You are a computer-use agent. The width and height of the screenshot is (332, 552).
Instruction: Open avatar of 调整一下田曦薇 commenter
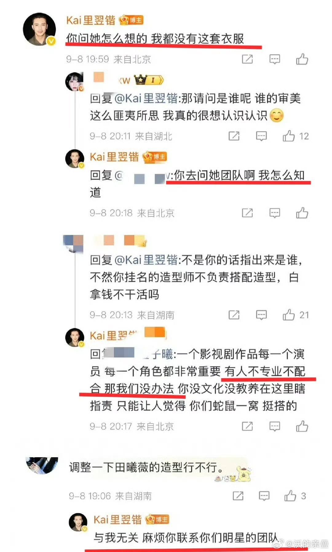pyautogui.click(x=42, y=465)
